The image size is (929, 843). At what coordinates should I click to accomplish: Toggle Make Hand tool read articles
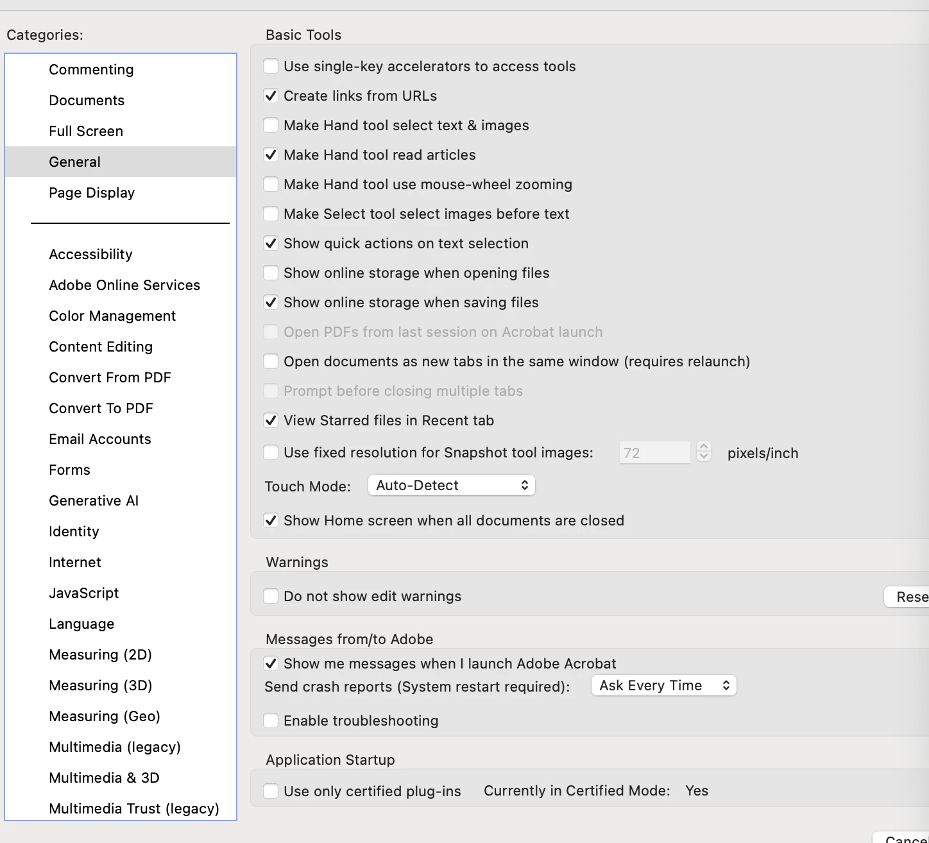tap(271, 155)
